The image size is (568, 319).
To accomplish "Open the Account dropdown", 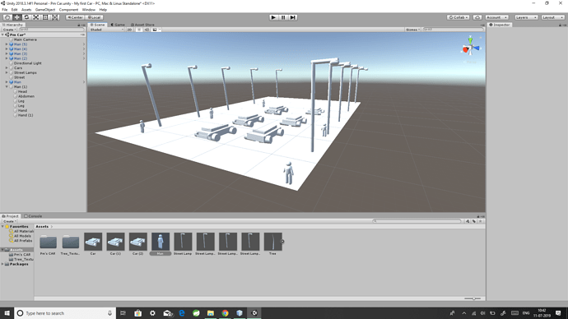I will [x=496, y=17].
